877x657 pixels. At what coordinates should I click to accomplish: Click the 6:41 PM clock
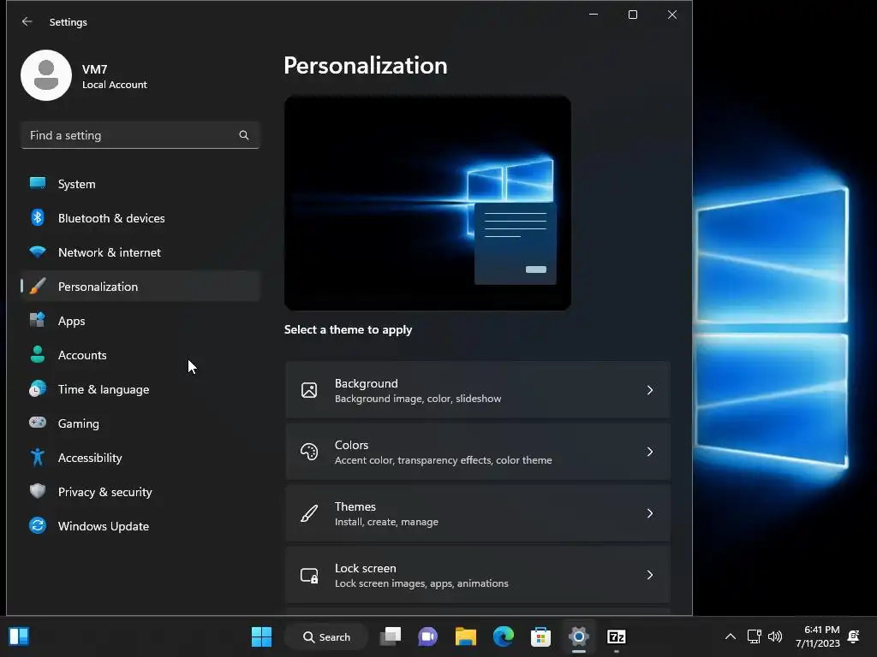(x=821, y=630)
